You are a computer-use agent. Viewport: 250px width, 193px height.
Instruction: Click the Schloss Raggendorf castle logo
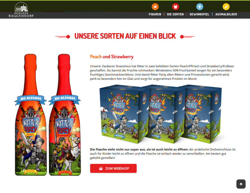coord(21,10)
